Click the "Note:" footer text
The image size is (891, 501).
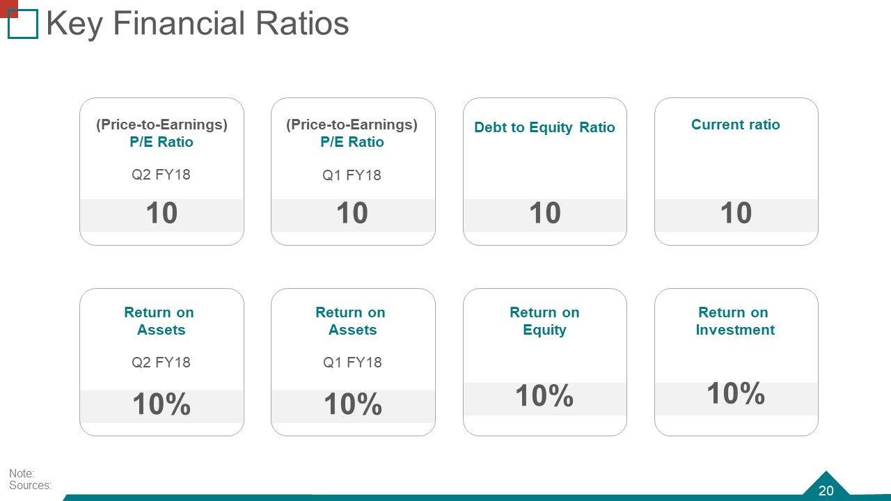(22, 474)
